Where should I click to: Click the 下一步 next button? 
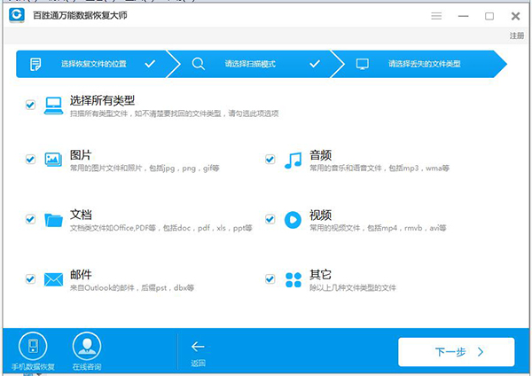(457, 352)
